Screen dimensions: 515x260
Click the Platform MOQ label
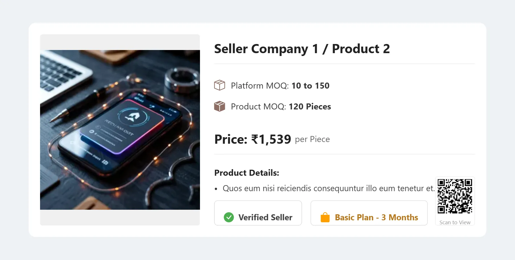260,86
